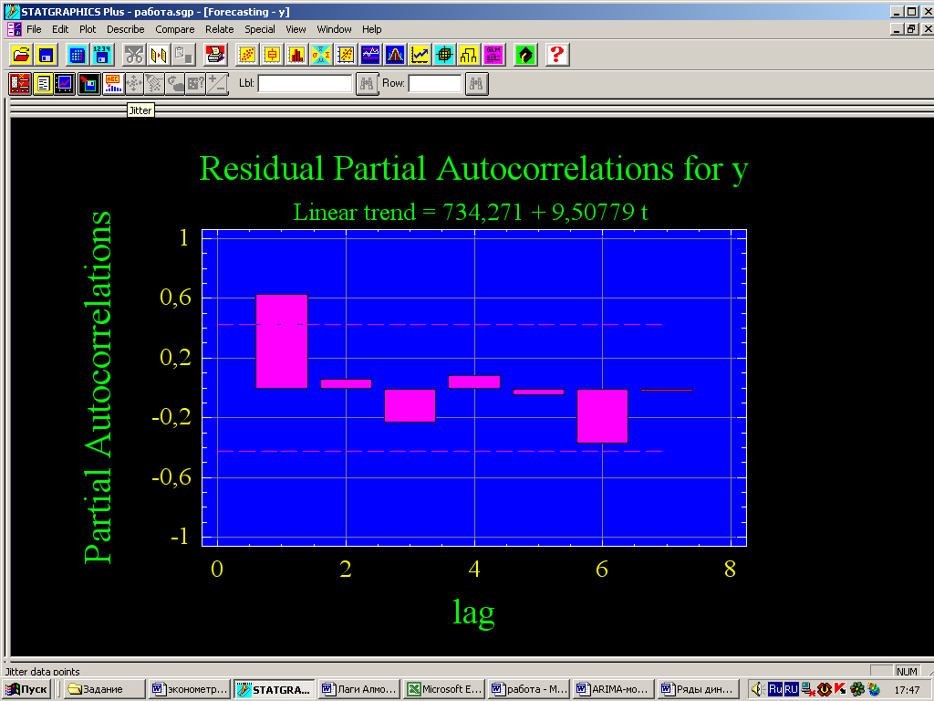
Task: Toggle the Jitter four-arrows tool
Action: coord(134,83)
